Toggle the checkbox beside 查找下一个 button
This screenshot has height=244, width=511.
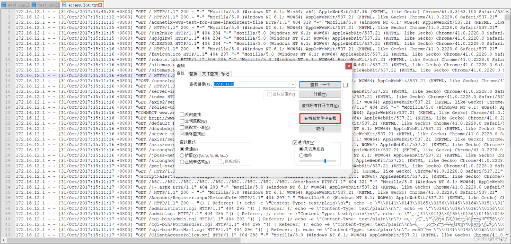(x=345, y=85)
